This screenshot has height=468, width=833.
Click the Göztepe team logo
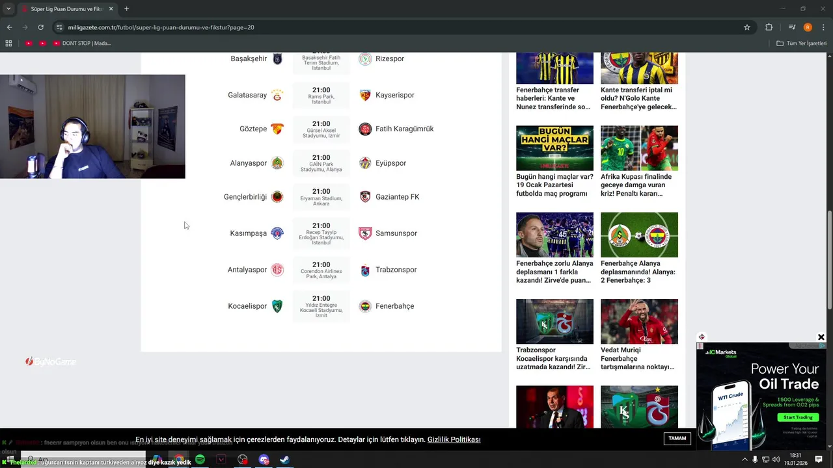point(277,129)
